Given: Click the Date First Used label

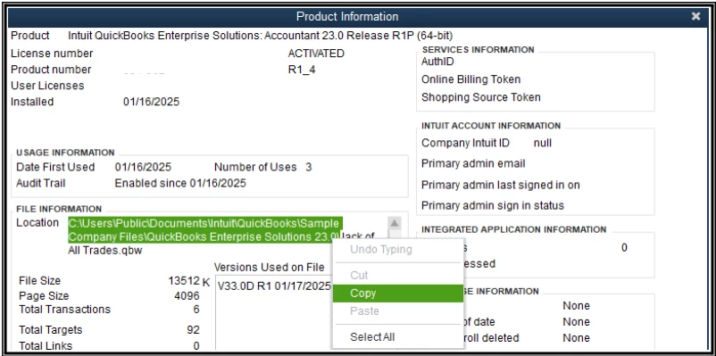Looking at the screenshot, I should pos(55,167).
